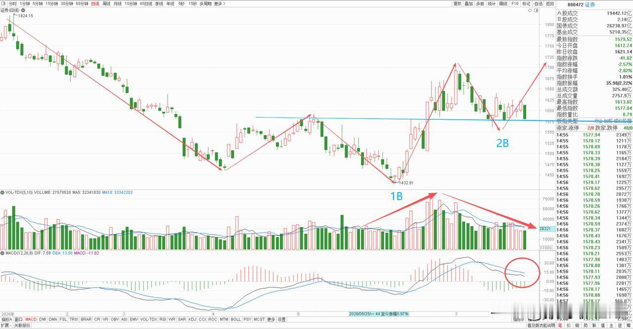
Task: Click the 返回 back button
Action: pyautogui.click(x=550, y=3)
